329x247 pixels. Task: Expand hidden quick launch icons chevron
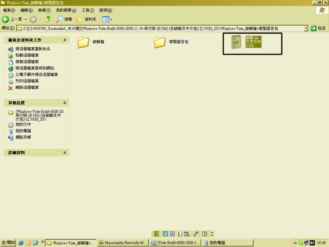pyautogui.click(x=42, y=242)
